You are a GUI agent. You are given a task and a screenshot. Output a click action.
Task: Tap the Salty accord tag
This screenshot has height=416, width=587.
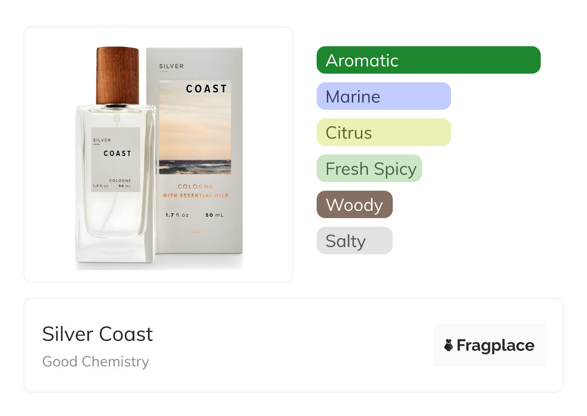pos(354,241)
